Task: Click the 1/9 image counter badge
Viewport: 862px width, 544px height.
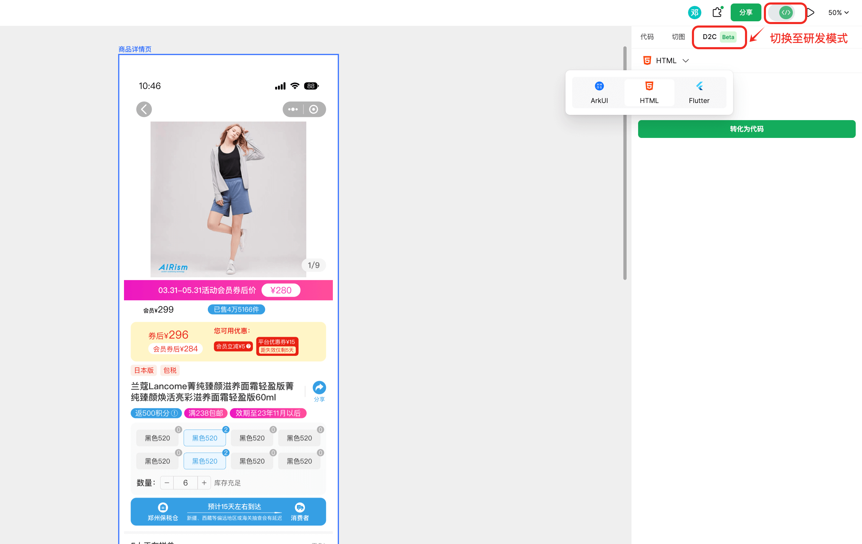Action: pos(314,265)
